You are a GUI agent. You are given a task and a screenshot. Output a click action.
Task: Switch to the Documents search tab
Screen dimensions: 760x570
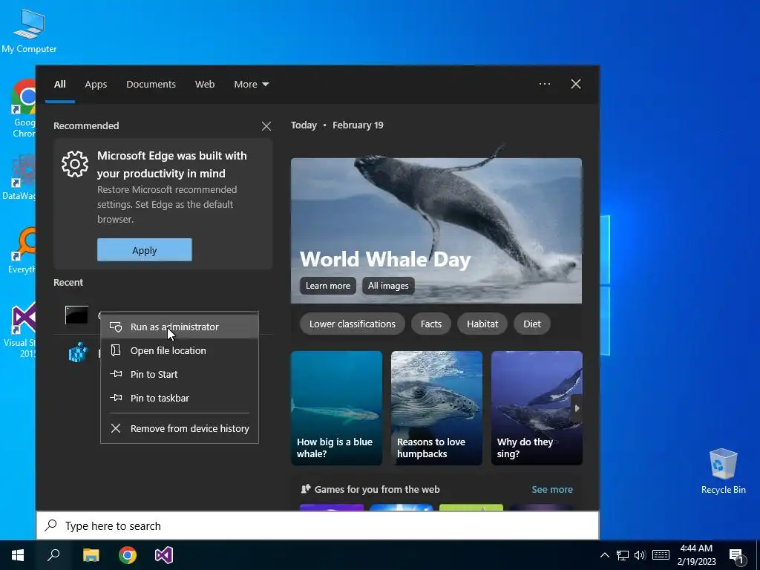point(151,85)
